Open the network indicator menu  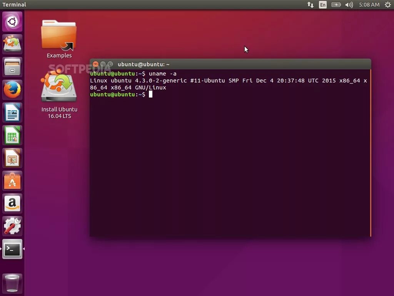point(311,5)
